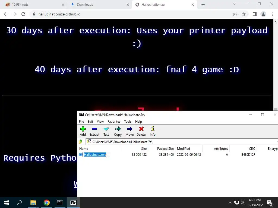Screen dimensions: 278x208
Task: Share this page from the address bar
Action: (235, 14)
